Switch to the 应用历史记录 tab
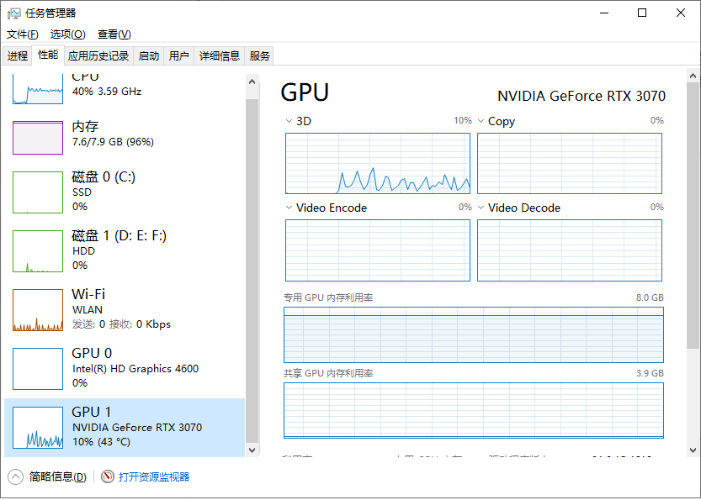 (x=98, y=55)
